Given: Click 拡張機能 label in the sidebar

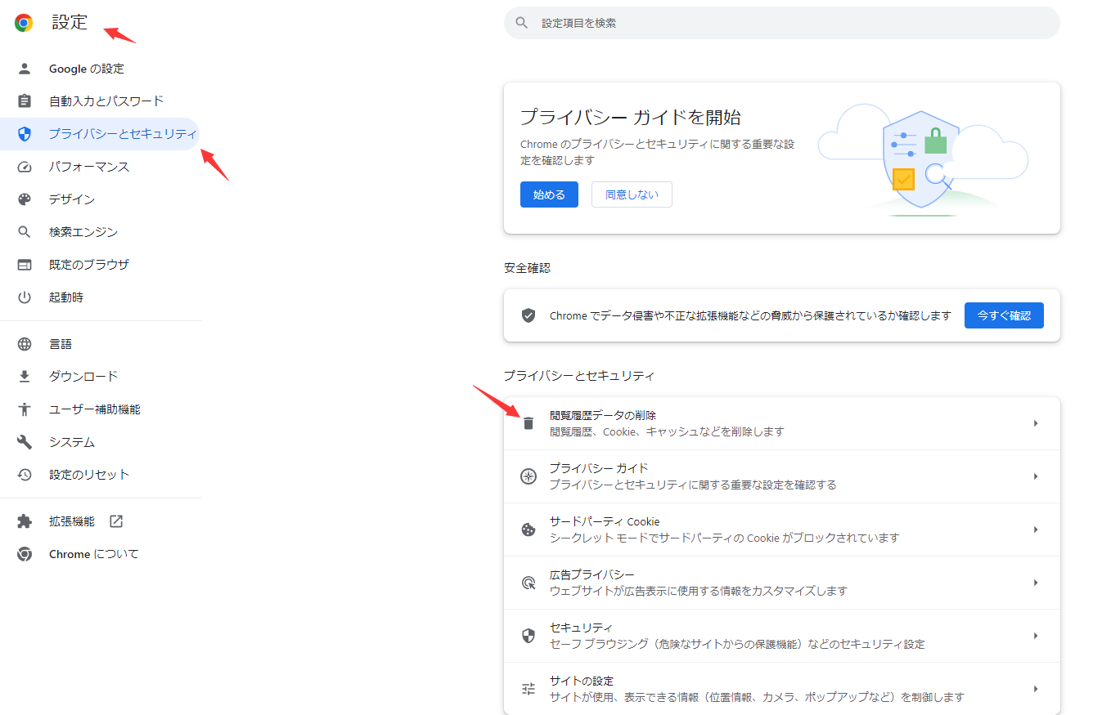Looking at the screenshot, I should point(72,521).
